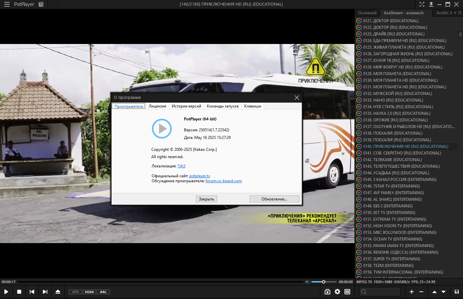This screenshot has height=299, width=463.
Task: Stop playback with the stop button
Action: pyautogui.click(x=19, y=292)
